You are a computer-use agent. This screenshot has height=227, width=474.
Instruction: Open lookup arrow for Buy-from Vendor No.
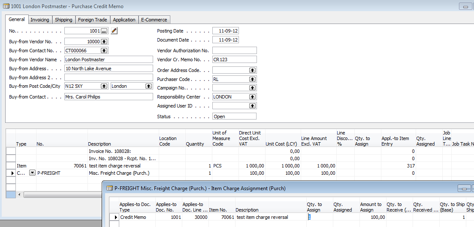(x=104, y=42)
